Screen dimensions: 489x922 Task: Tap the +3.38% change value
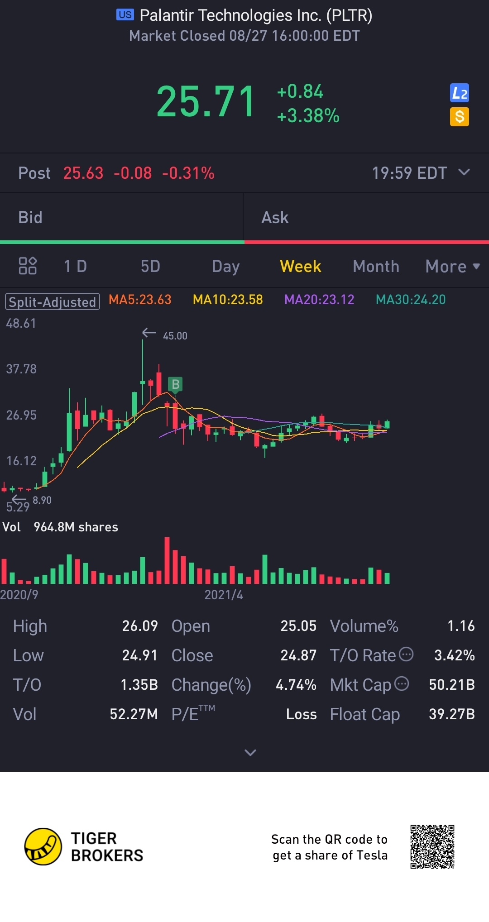click(x=308, y=116)
